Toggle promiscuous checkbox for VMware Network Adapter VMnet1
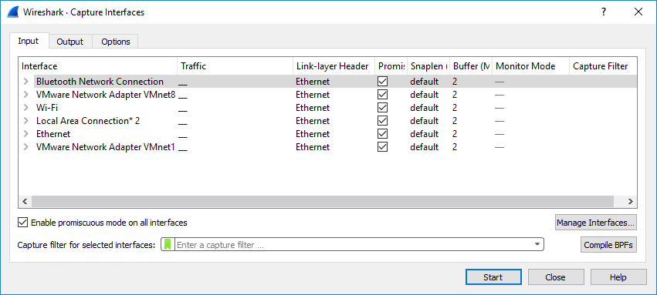The image size is (657, 295). coord(383,147)
